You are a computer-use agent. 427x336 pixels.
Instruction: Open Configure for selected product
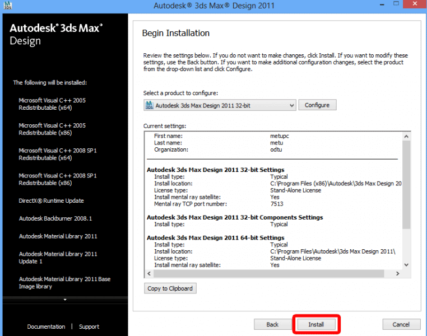pyautogui.click(x=317, y=105)
